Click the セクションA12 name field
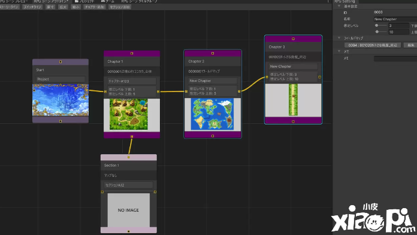Viewport: 417px width, 235px height. 128,185
